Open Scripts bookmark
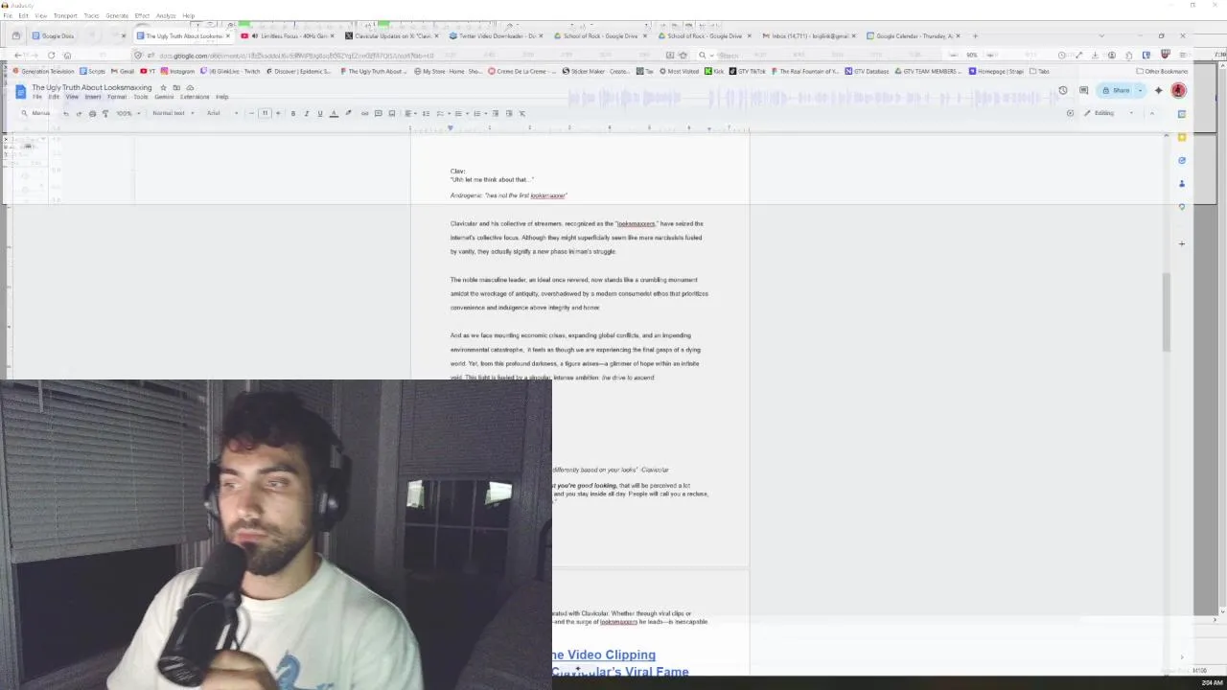Viewport: 1227px width, 690px height. click(92, 71)
